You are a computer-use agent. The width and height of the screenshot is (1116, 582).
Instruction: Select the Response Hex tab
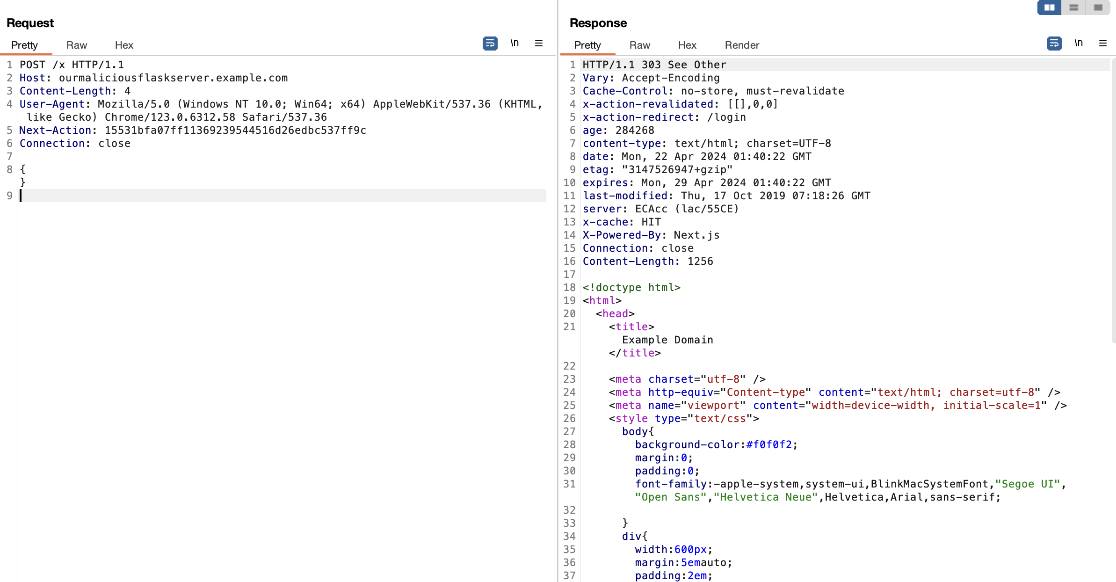(687, 45)
